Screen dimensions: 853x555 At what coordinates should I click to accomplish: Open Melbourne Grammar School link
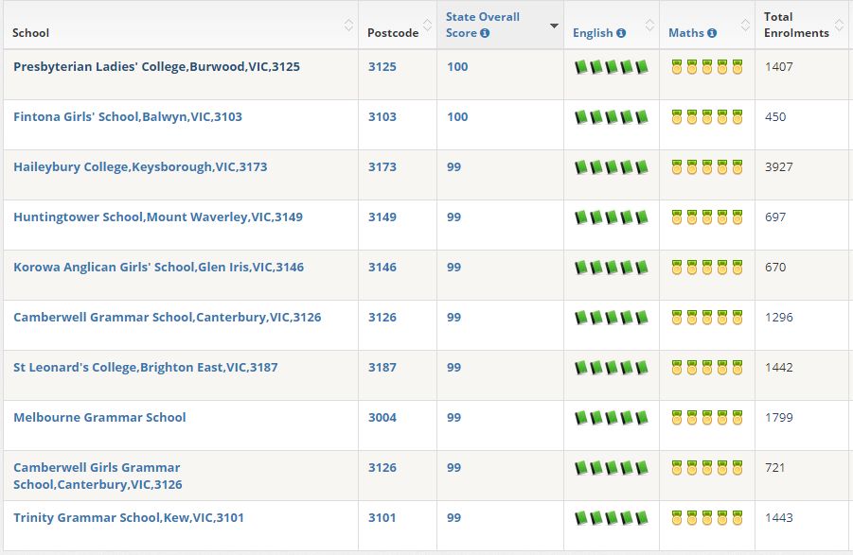[99, 418]
